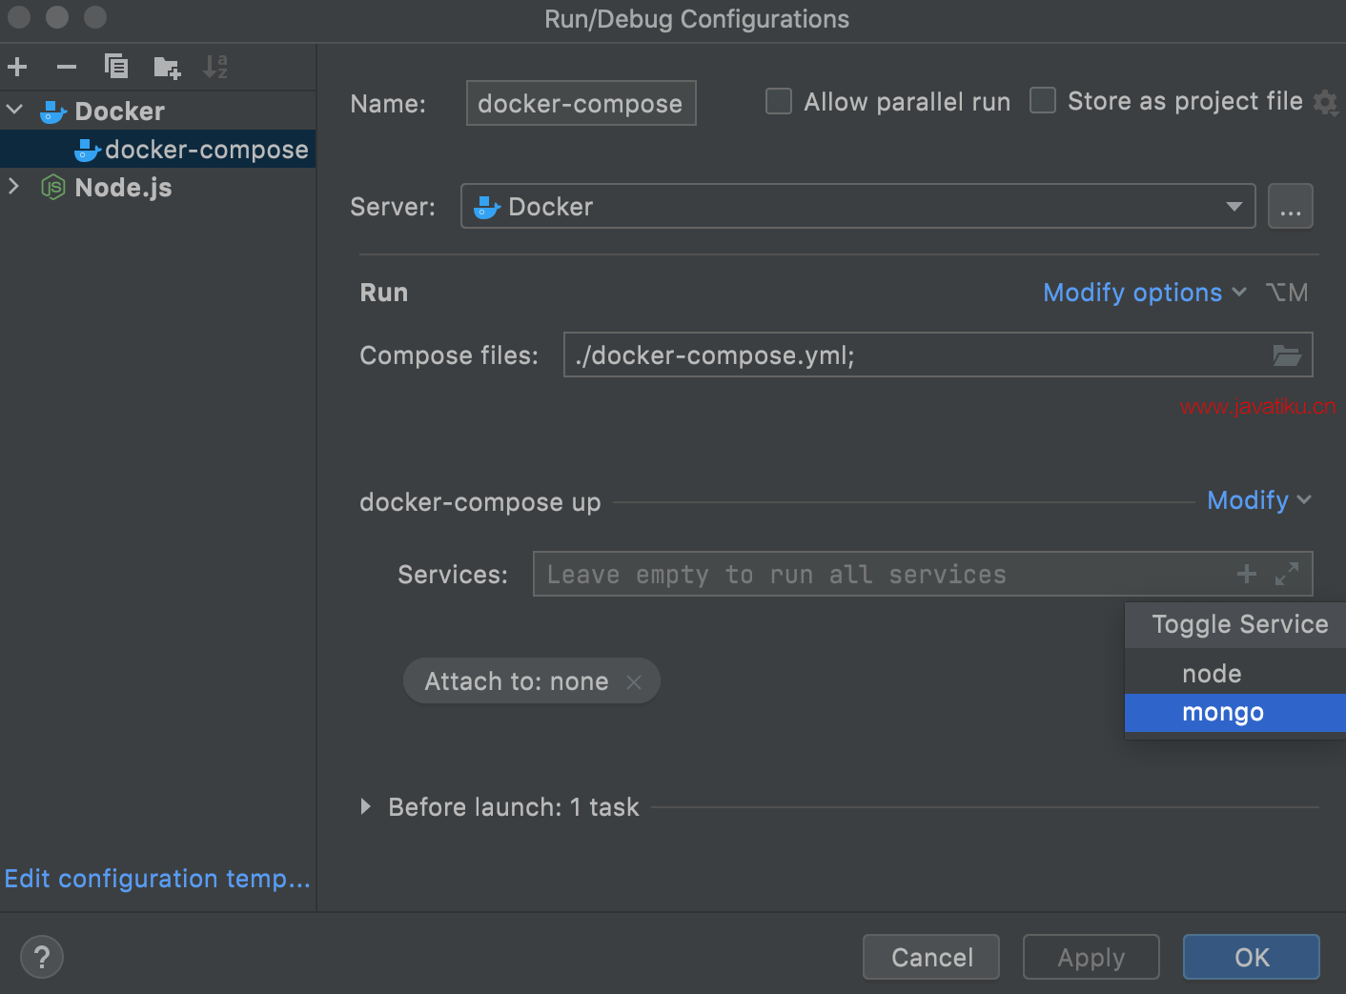Open Modify options dropdown
Viewport: 1346px width, 994px height.
[1144, 293]
